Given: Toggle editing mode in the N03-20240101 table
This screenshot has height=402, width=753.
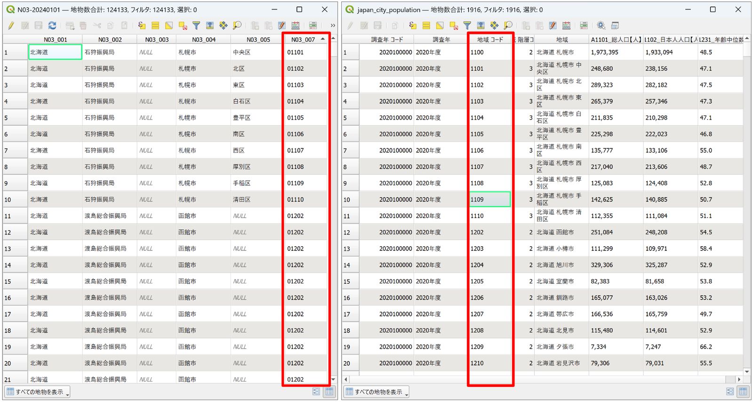Looking at the screenshot, I should coord(11,25).
